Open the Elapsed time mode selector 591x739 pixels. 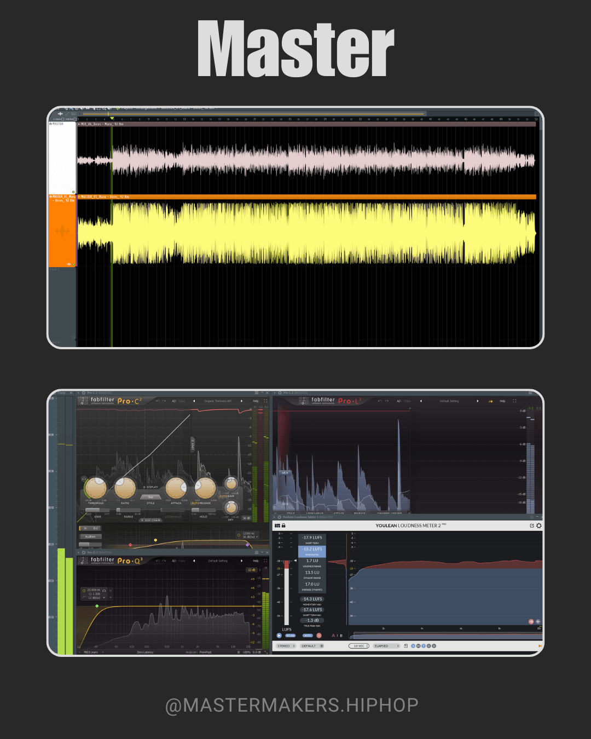(386, 646)
